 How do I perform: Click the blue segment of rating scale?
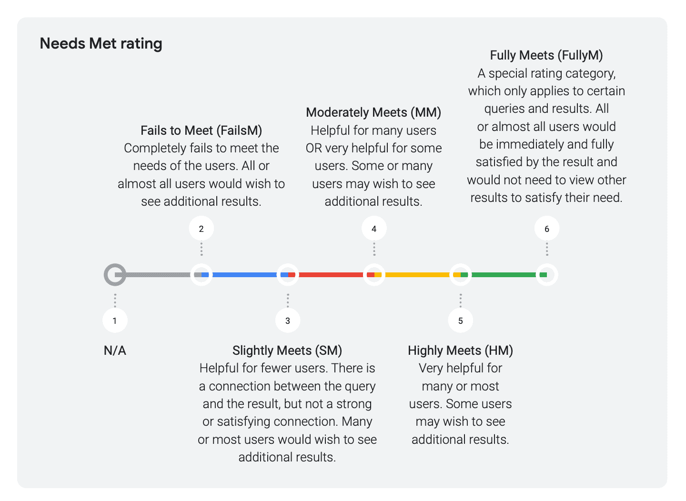(244, 275)
